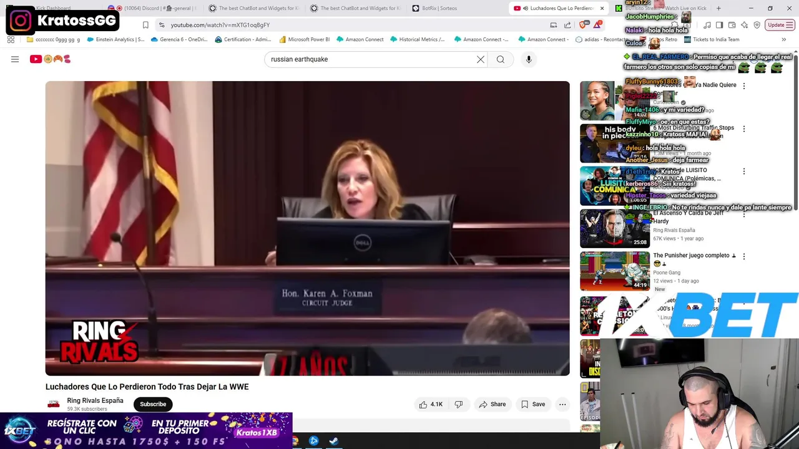
Task: Clear the search text with X
Action: pyautogui.click(x=481, y=59)
